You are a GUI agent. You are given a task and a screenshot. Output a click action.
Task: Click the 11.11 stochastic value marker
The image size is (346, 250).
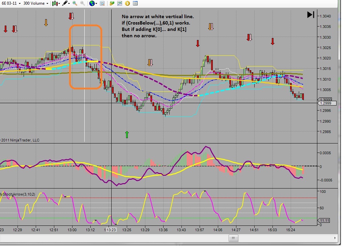click(x=324, y=220)
